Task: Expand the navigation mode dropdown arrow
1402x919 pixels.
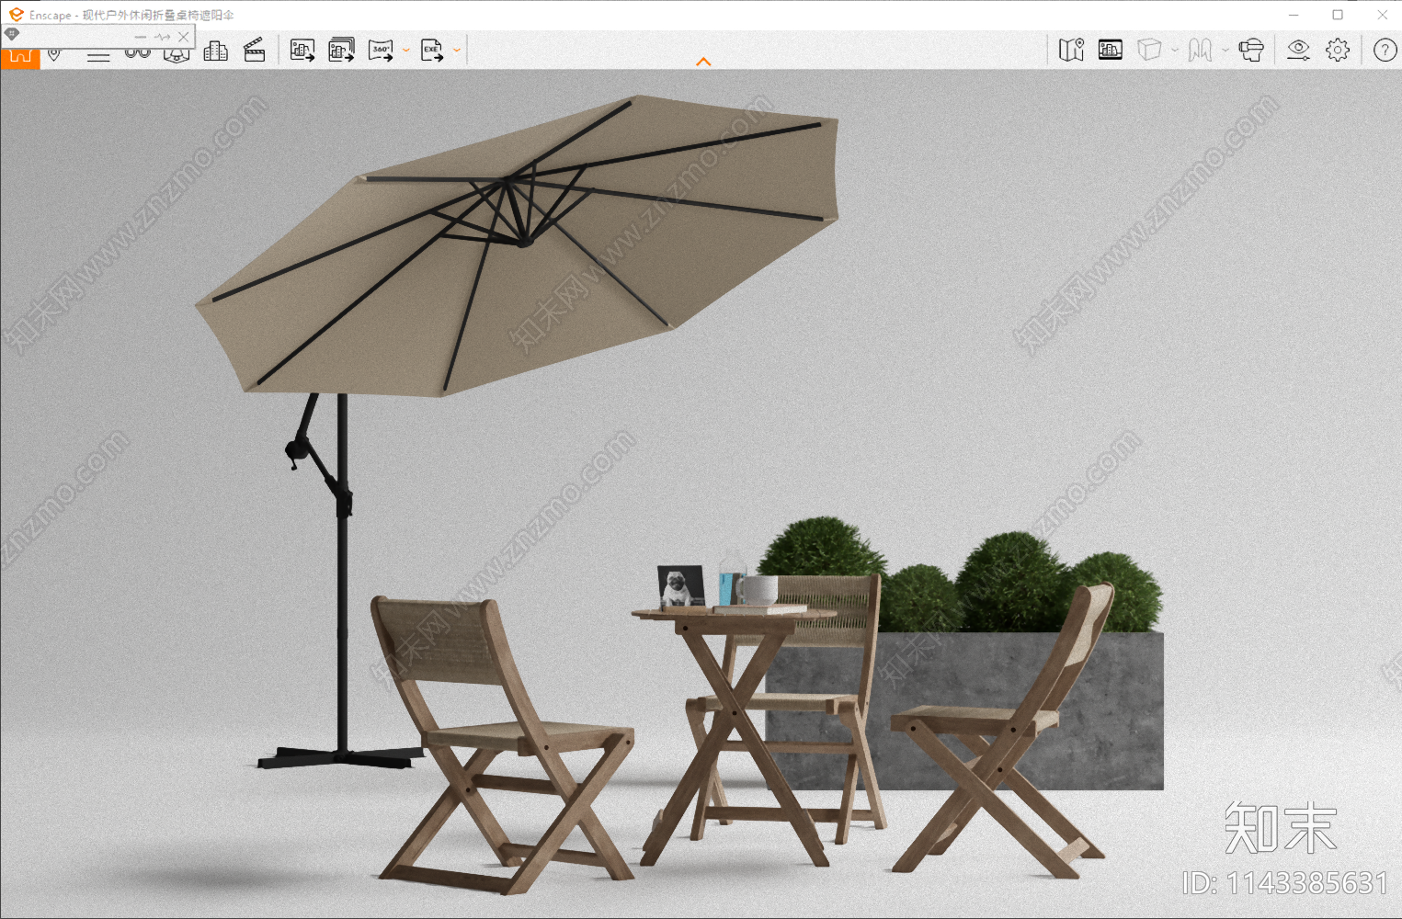Action: [x=1225, y=51]
